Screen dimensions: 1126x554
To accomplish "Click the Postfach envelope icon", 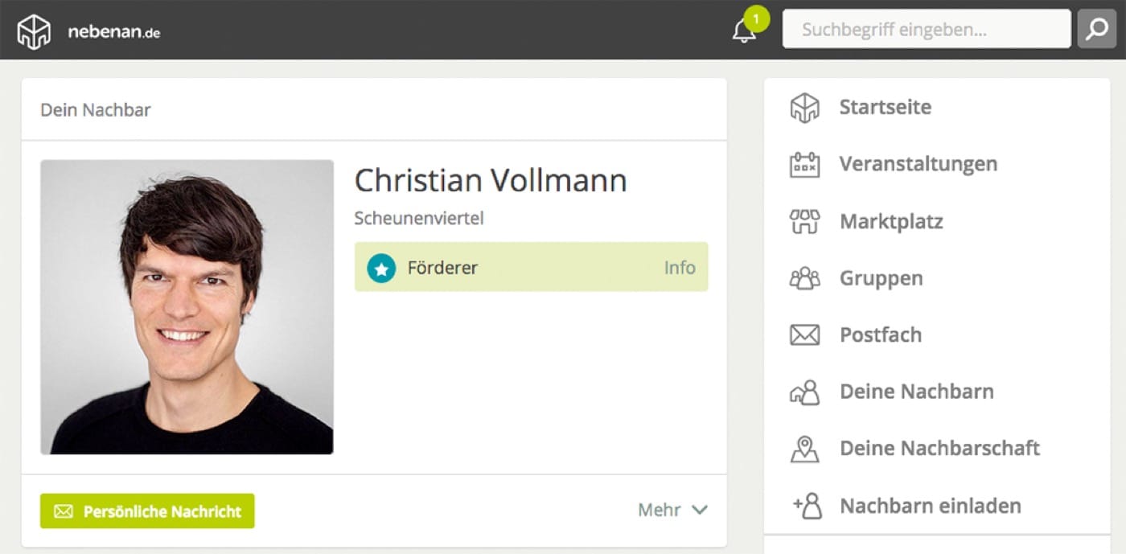I will click(804, 335).
